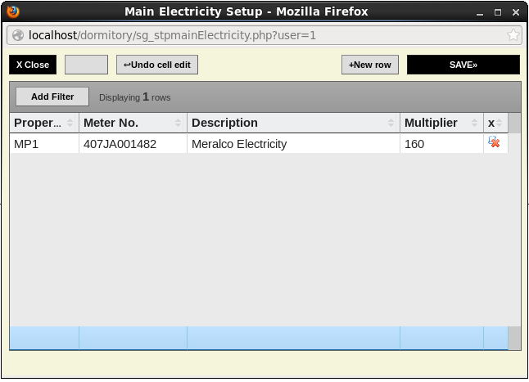The height and width of the screenshot is (382, 529).
Task: Edit the meter number 407JA001482 cell
Action: 133,144
